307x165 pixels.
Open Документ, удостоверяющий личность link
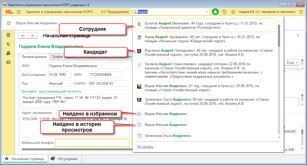tap(51, 91)
